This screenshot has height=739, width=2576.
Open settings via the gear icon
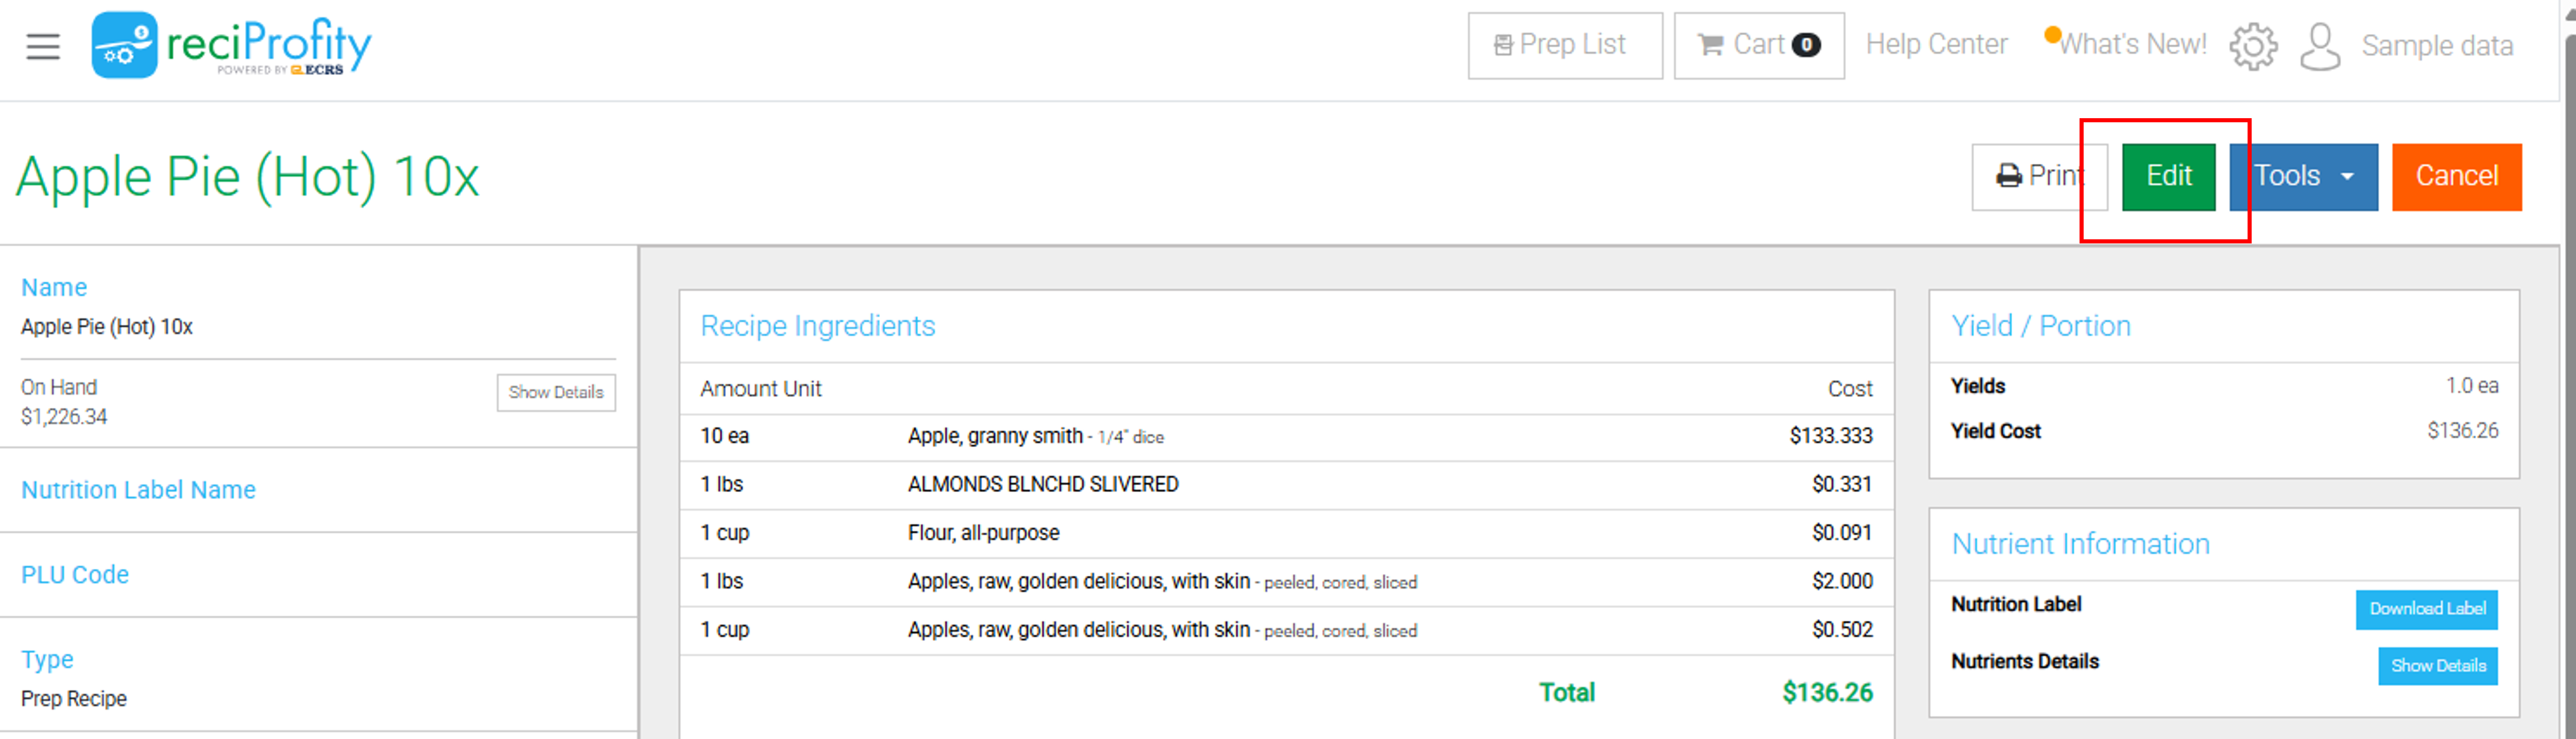[x=2253, y=46]
